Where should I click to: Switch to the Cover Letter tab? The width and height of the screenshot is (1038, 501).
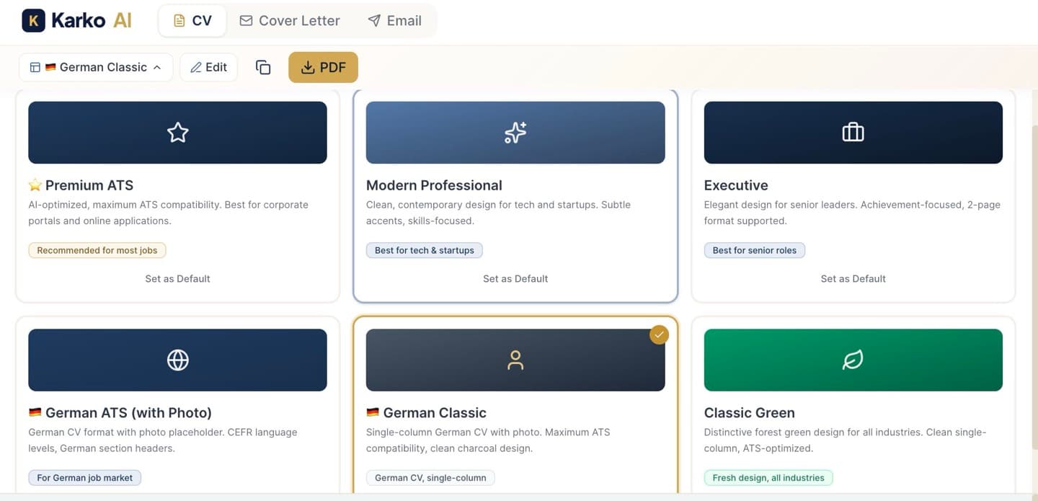pos(289,20)
